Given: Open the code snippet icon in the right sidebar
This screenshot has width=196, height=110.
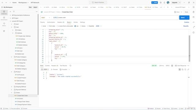Looking at the screenshot, I should 194,22.
